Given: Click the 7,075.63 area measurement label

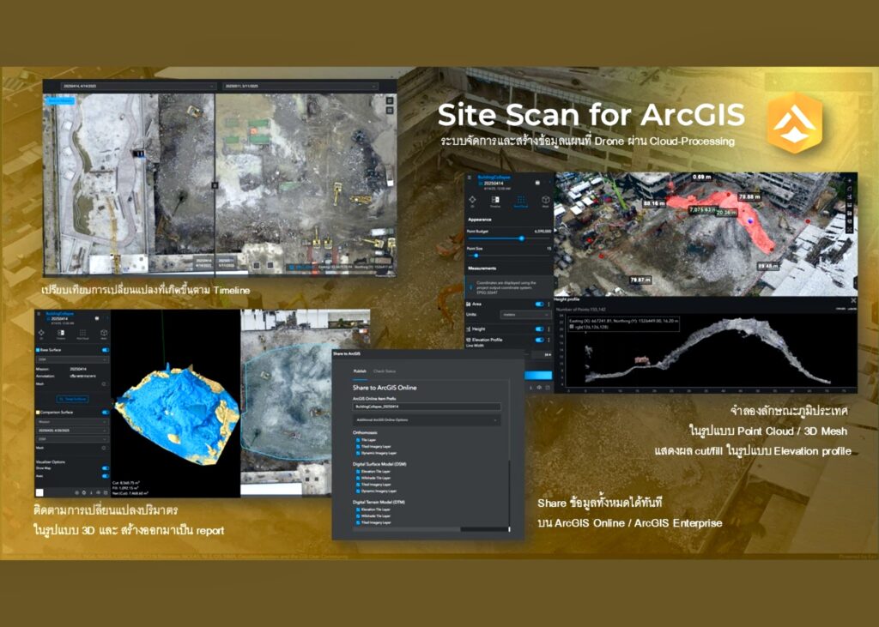Looking at the screenshot, I should 703,210.
